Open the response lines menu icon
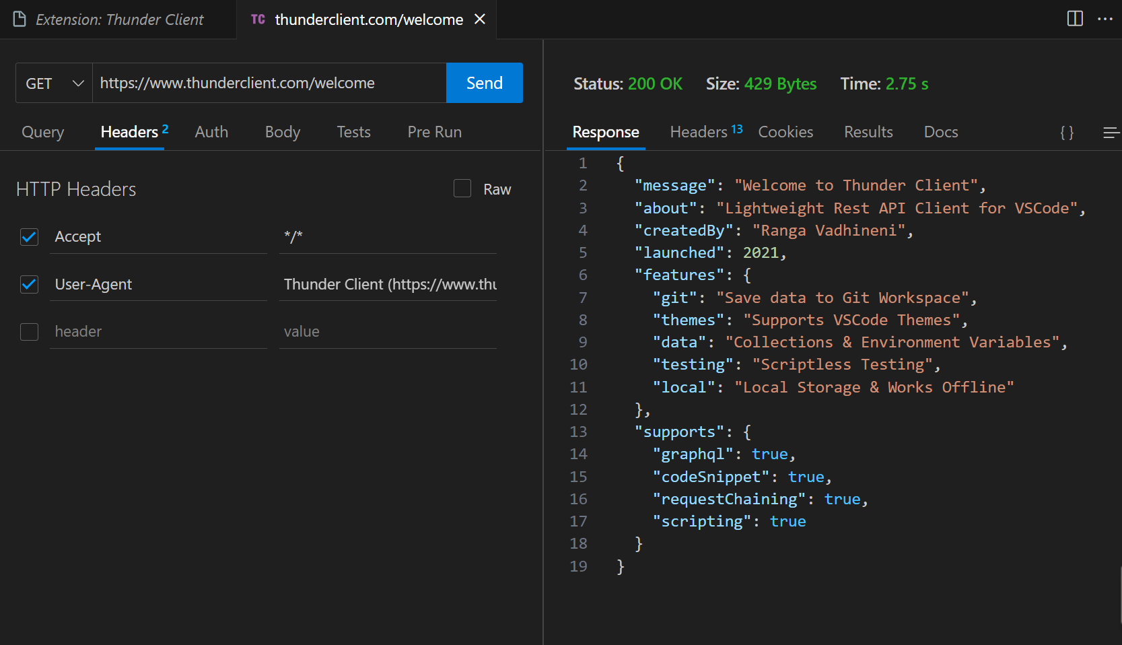Image resolution: width=1122 pixels, height=645 pixels. tap(1111, 133)
